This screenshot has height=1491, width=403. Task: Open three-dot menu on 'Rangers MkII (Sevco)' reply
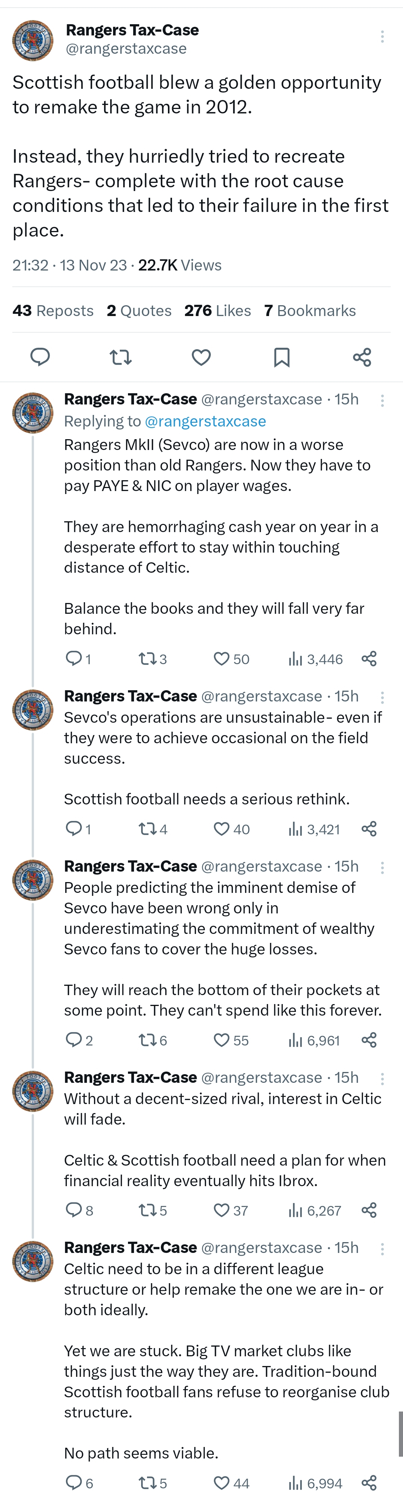tap(382, 400)
